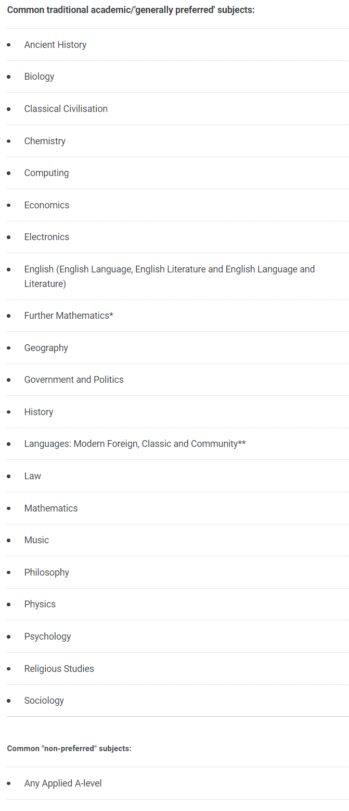Select the Chemistry list entry
349x811 pixels.
coord(45,141)
